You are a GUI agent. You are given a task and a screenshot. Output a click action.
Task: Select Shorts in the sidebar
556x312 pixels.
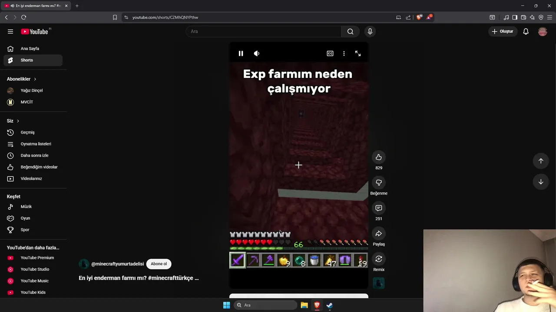(33, 60)
